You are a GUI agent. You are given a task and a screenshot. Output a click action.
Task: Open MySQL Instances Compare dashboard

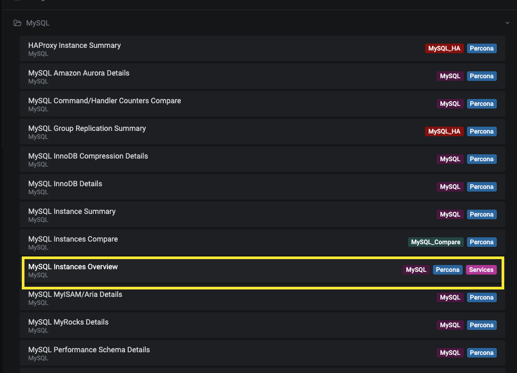pos(73,239)
